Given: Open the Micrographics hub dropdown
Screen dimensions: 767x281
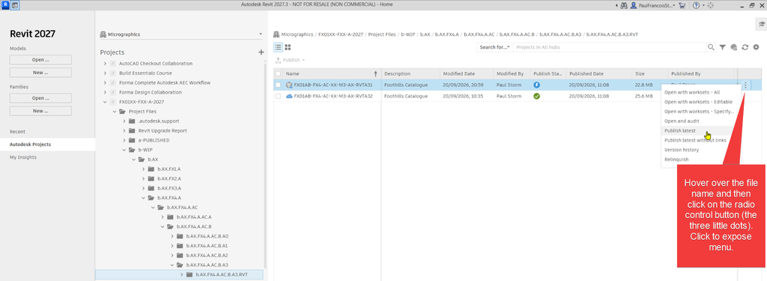Looking at the screenshot, I should [181, 34].
